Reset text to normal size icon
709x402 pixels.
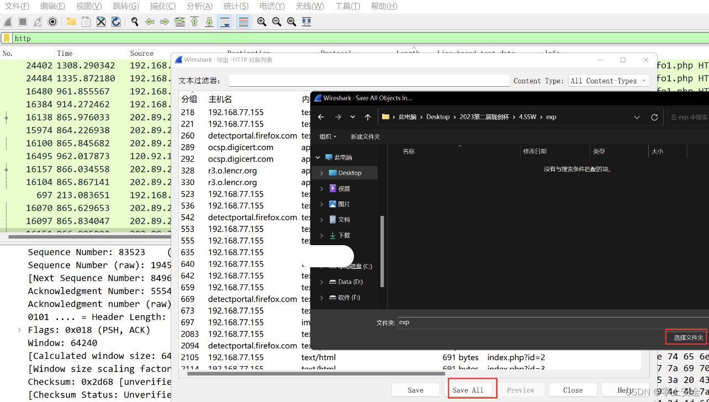(x=292, y=22)
